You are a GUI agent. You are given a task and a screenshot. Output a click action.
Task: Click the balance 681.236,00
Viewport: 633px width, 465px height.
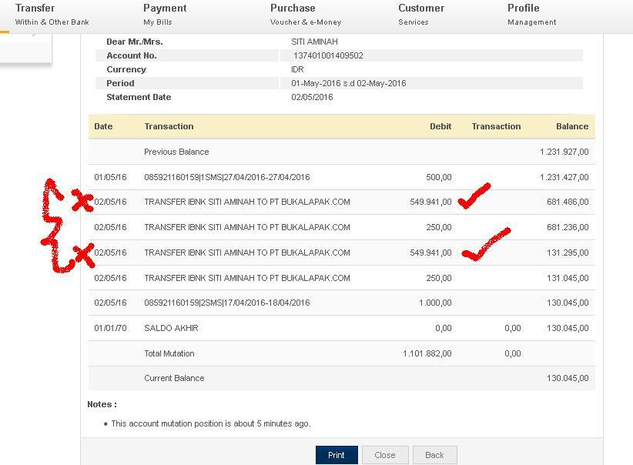click(568, 227)
